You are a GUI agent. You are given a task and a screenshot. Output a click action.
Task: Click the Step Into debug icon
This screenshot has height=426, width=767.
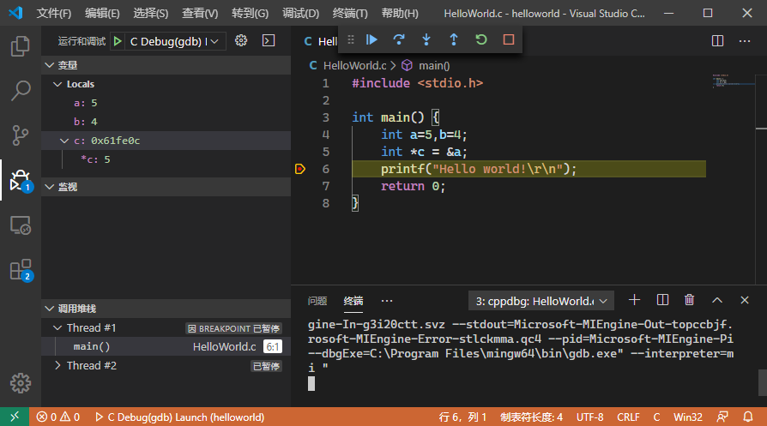[x=426, y=39]
